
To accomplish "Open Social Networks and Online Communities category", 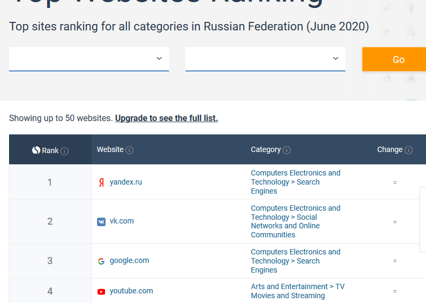I will pos(295,221).
